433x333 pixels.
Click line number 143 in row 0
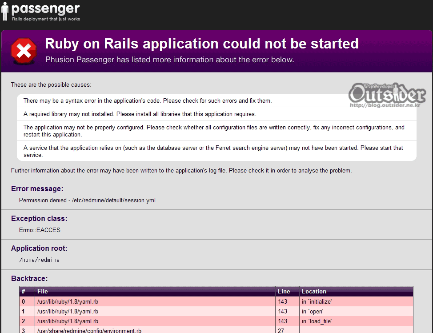tap(282, 301)
